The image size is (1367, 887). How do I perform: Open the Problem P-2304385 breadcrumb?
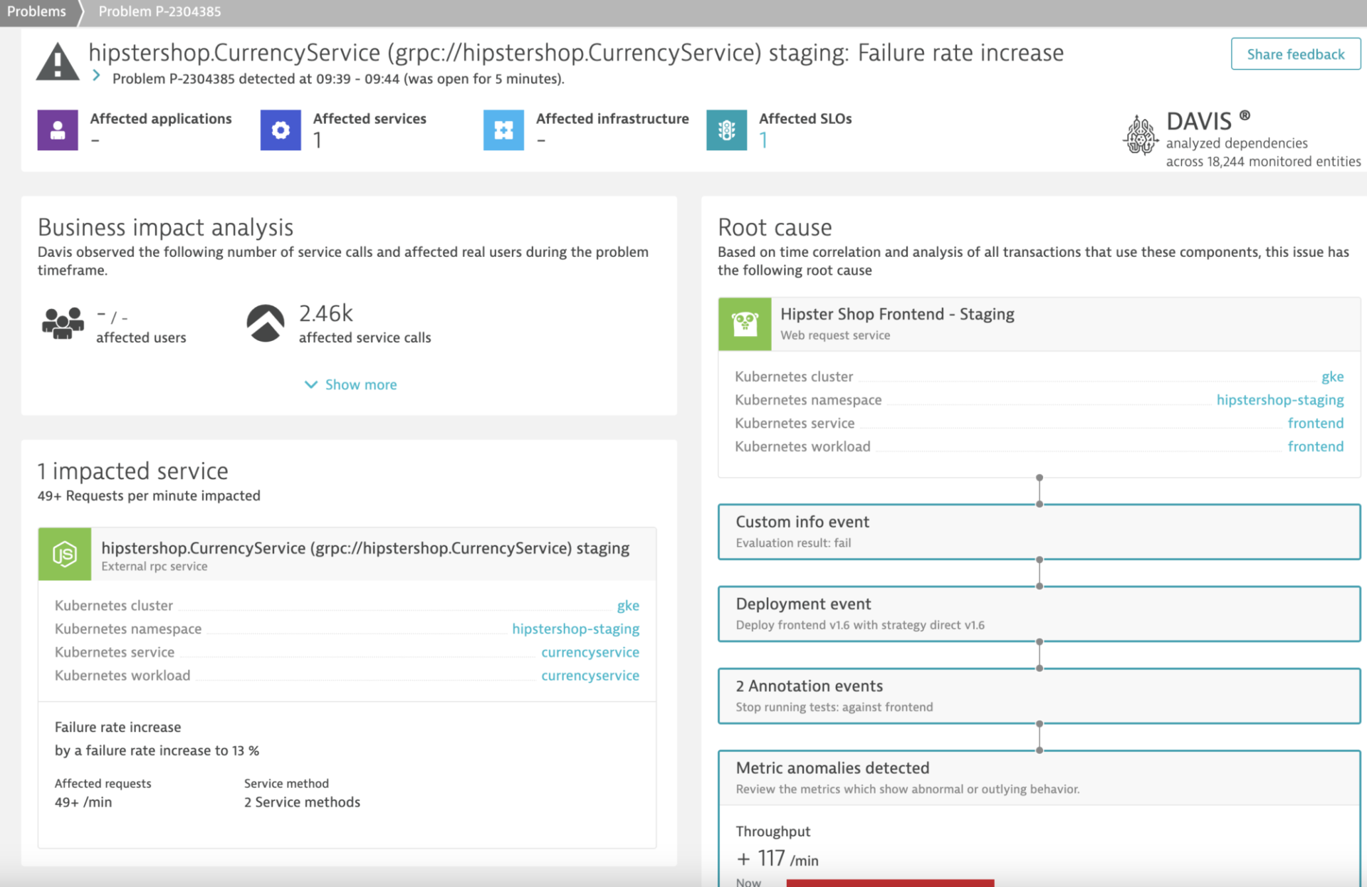[159, 11]
